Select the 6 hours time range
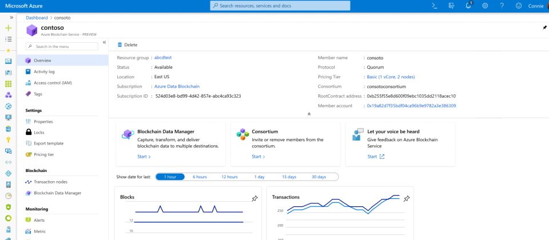This screenshot has width=549, height=240. tap(200, 177)
